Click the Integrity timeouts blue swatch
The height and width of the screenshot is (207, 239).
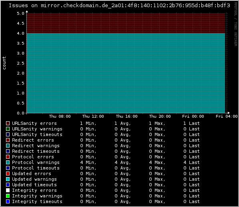point(8,201)
